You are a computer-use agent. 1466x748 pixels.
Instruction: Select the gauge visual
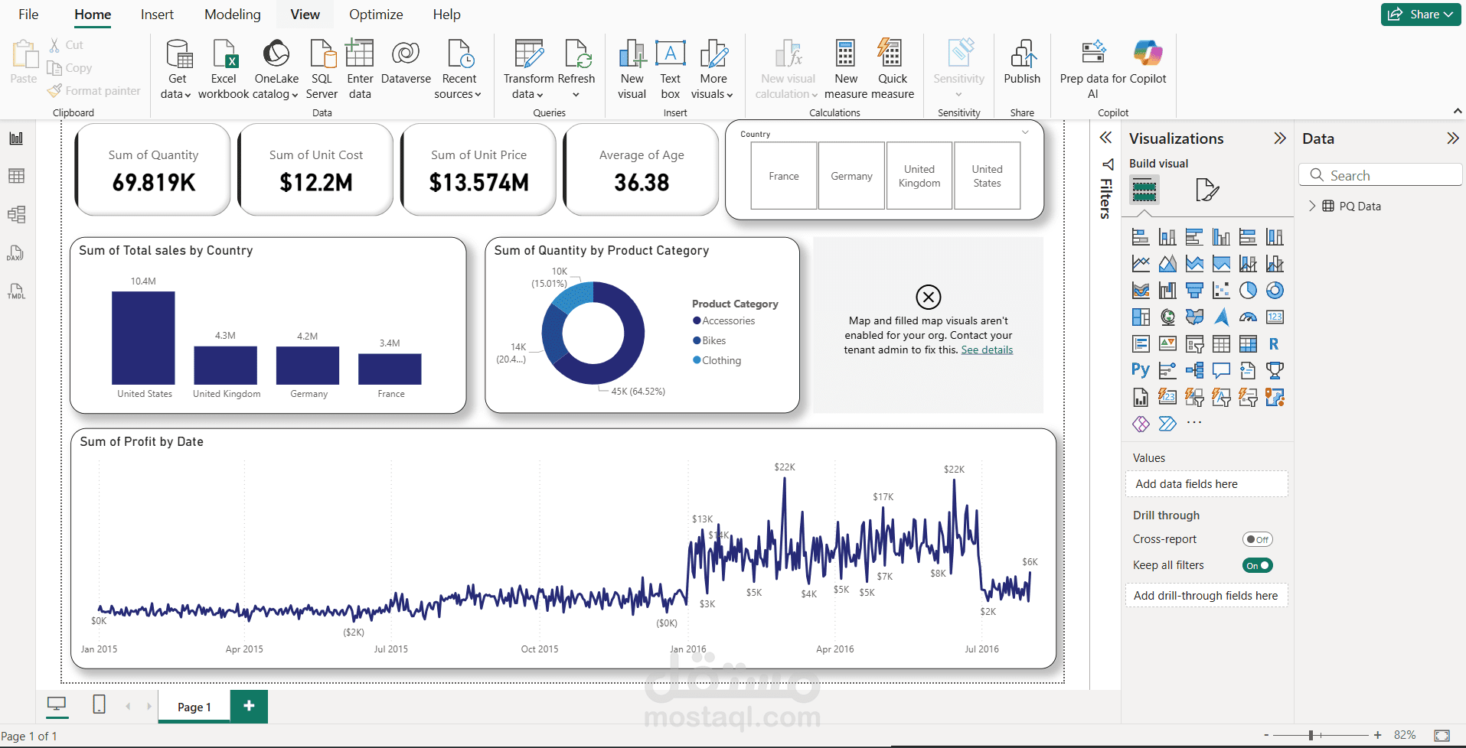click(x=1248, y=317)
